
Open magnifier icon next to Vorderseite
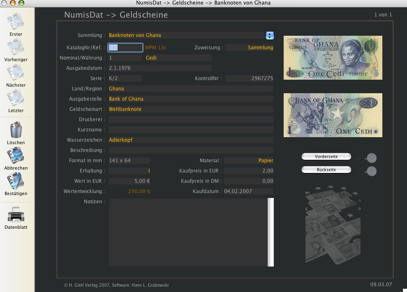(x=367, y=158)
